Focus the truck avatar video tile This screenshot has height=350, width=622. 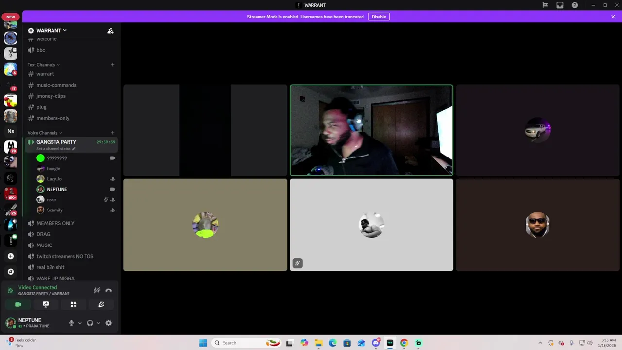point(537,130)
